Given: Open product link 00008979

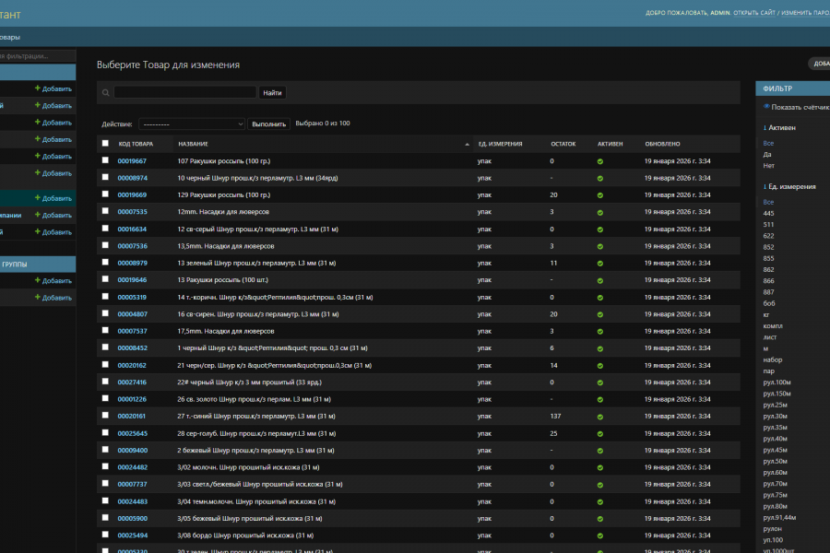Looking at the screenshot, I should pyautogui.click(x=132, y=263).
